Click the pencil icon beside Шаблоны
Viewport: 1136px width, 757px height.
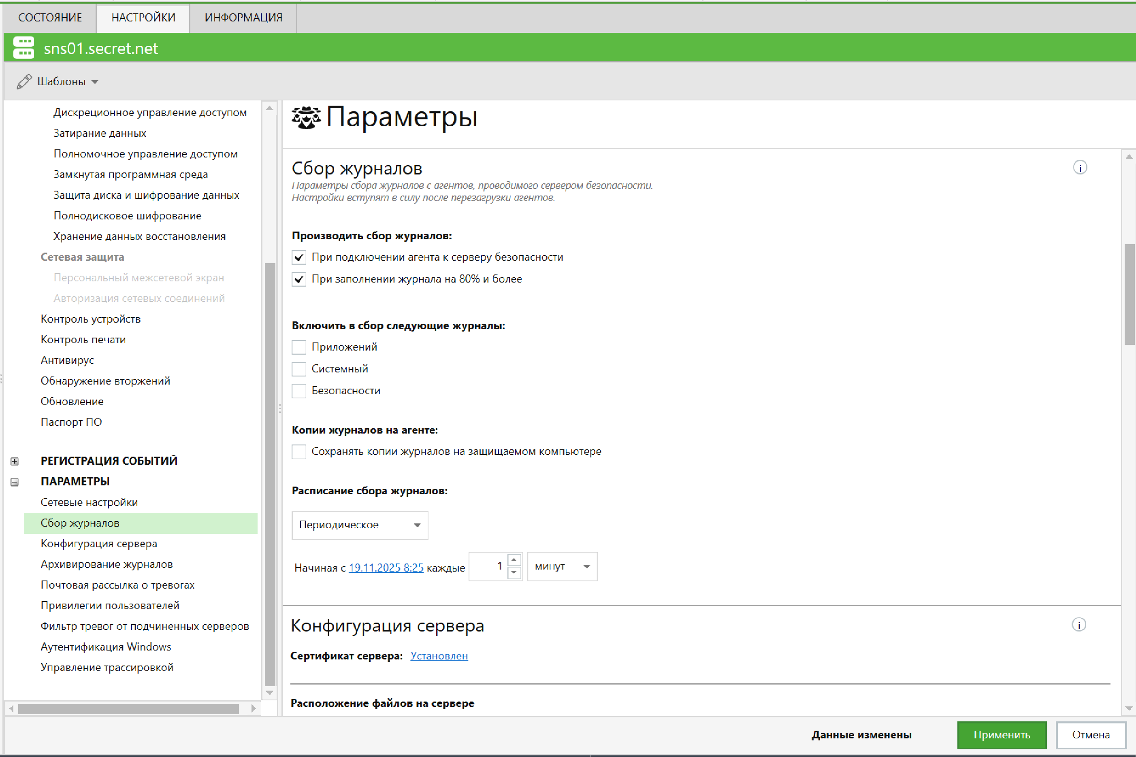click(x=23, y=82)
